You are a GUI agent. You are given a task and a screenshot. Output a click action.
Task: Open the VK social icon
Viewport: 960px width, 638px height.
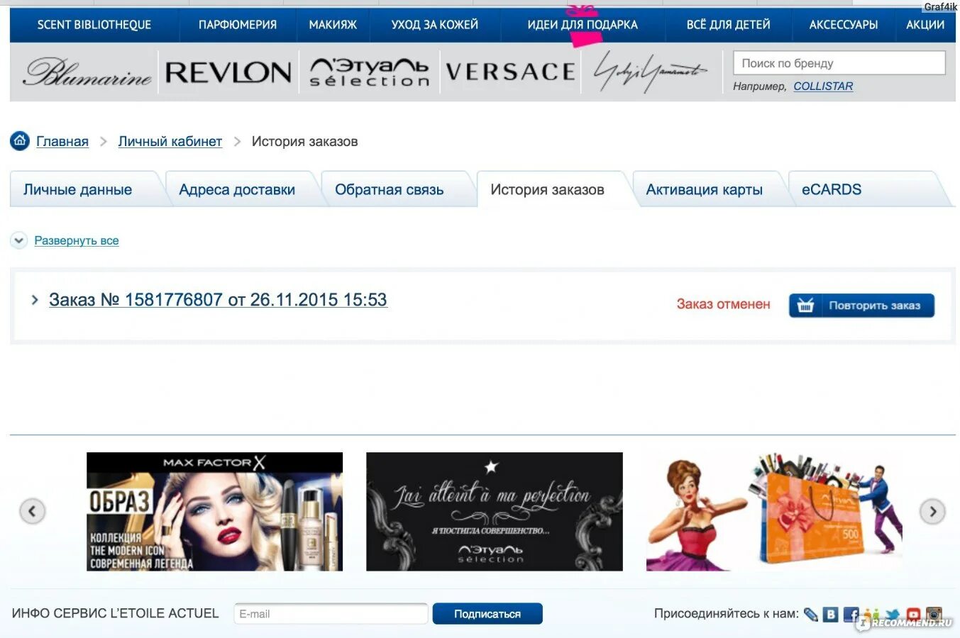click(x=831, y=615)
